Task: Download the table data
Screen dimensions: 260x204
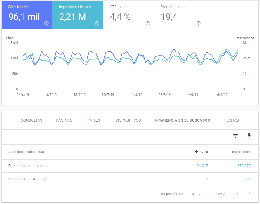Action: (x=249, y=136)
